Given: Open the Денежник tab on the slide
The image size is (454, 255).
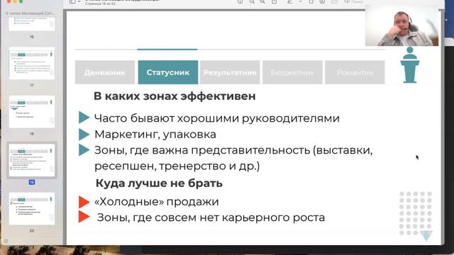Looking at the screenshot, I should coord(105,72).
